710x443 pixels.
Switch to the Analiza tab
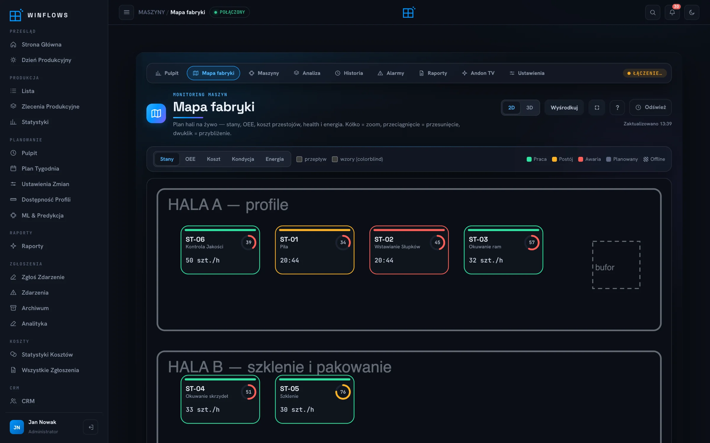(x=307, y=73)
